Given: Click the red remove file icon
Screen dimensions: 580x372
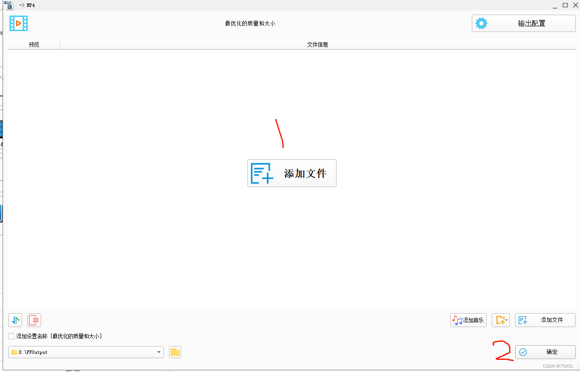Looking at the screenshot, I should (34, 320).
